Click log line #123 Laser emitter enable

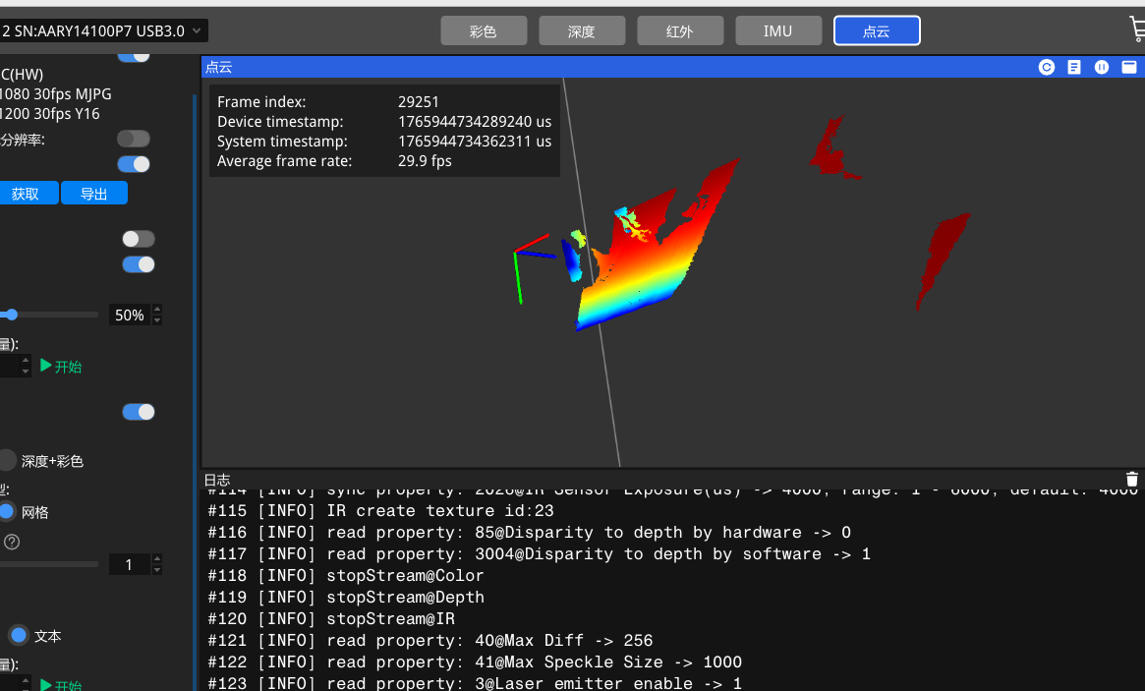tap(475, 683)
